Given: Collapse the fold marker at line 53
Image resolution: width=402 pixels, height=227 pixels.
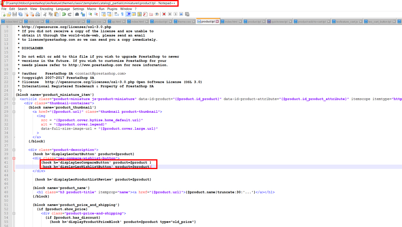Looking at the screenshot, I should tap(14, 213).
